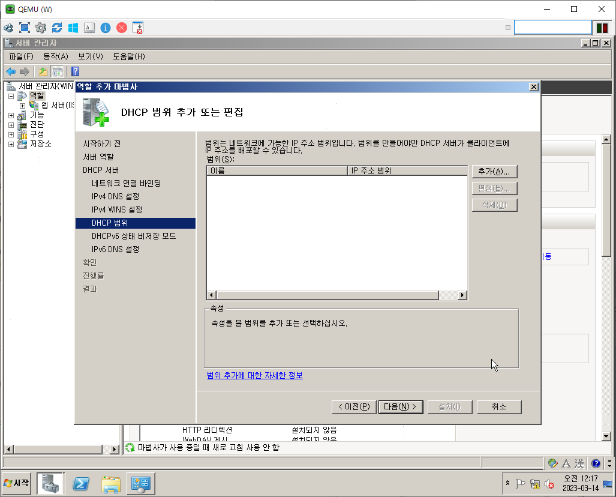Open QEMU settings gear icon

(40, 28)
